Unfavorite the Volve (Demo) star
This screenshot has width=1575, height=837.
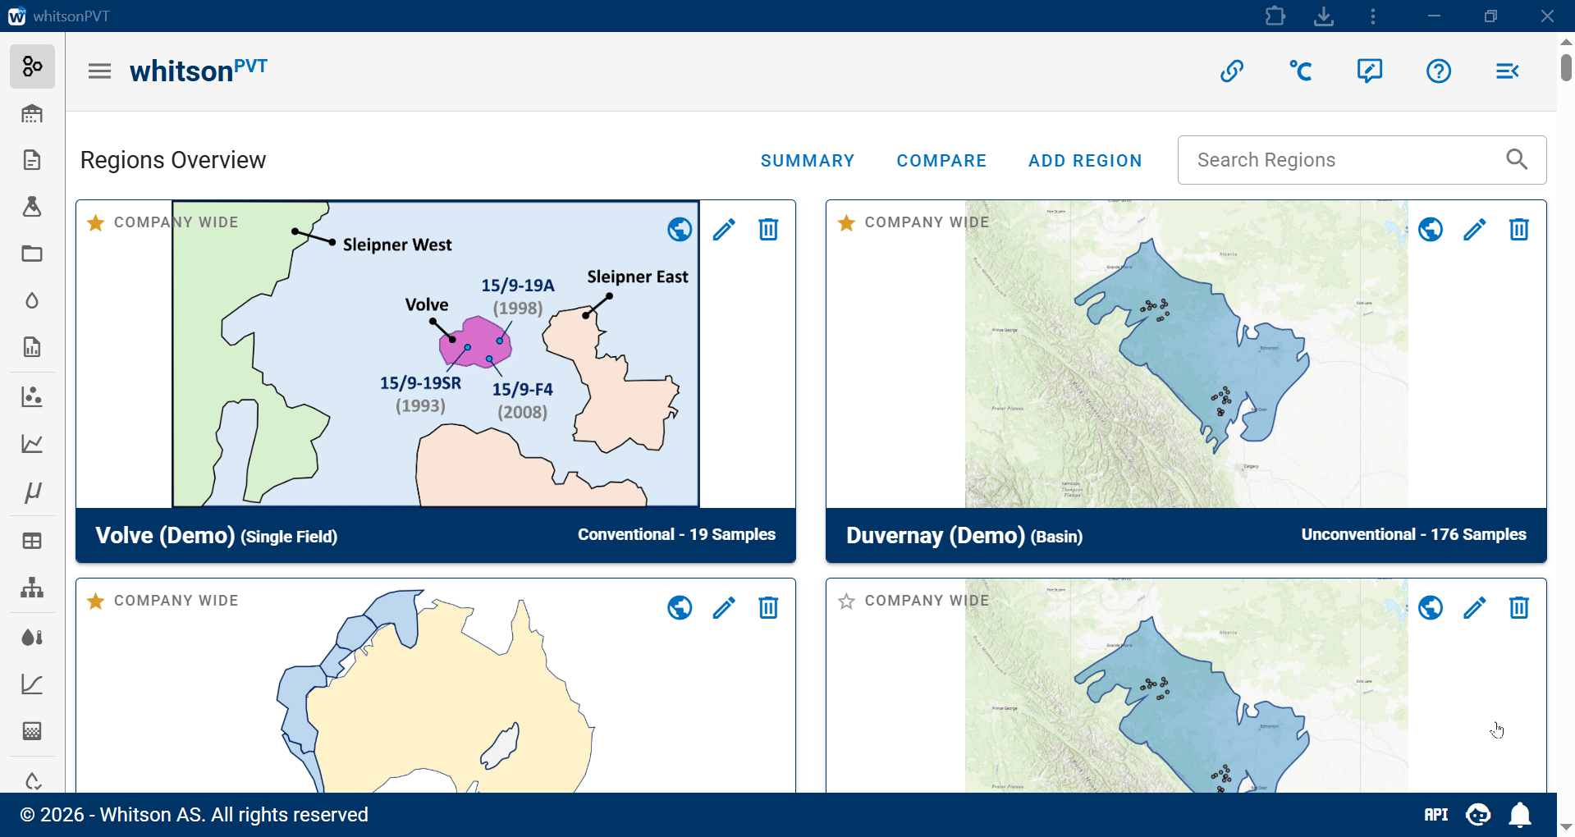[x=96, y=222]
